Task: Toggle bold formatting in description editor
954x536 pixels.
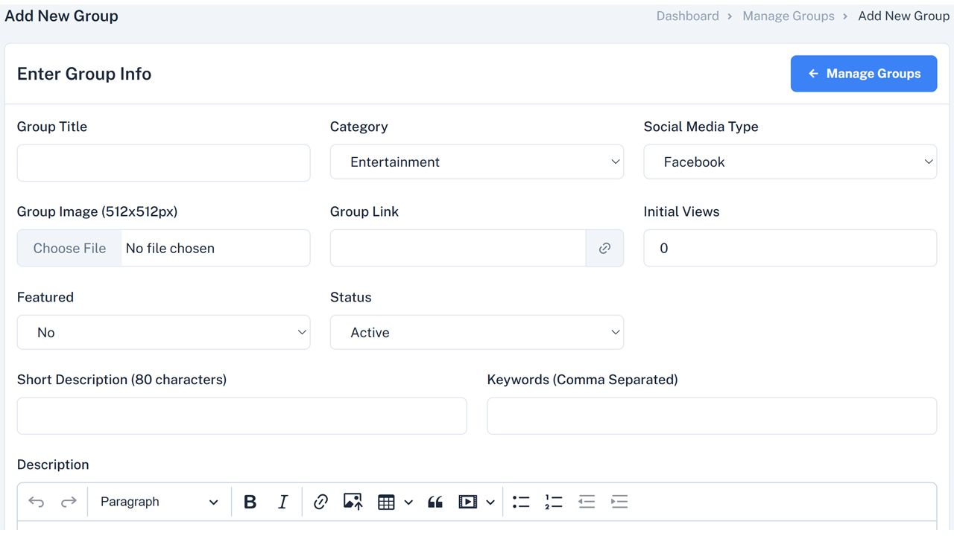Action: pyautogui.click(x=250, y=502)
